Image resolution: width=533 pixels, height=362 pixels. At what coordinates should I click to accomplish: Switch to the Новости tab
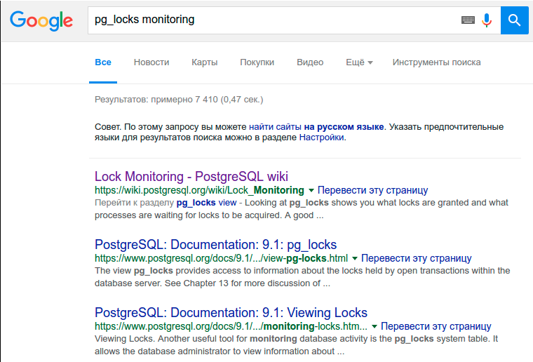[x=151, y=62]
